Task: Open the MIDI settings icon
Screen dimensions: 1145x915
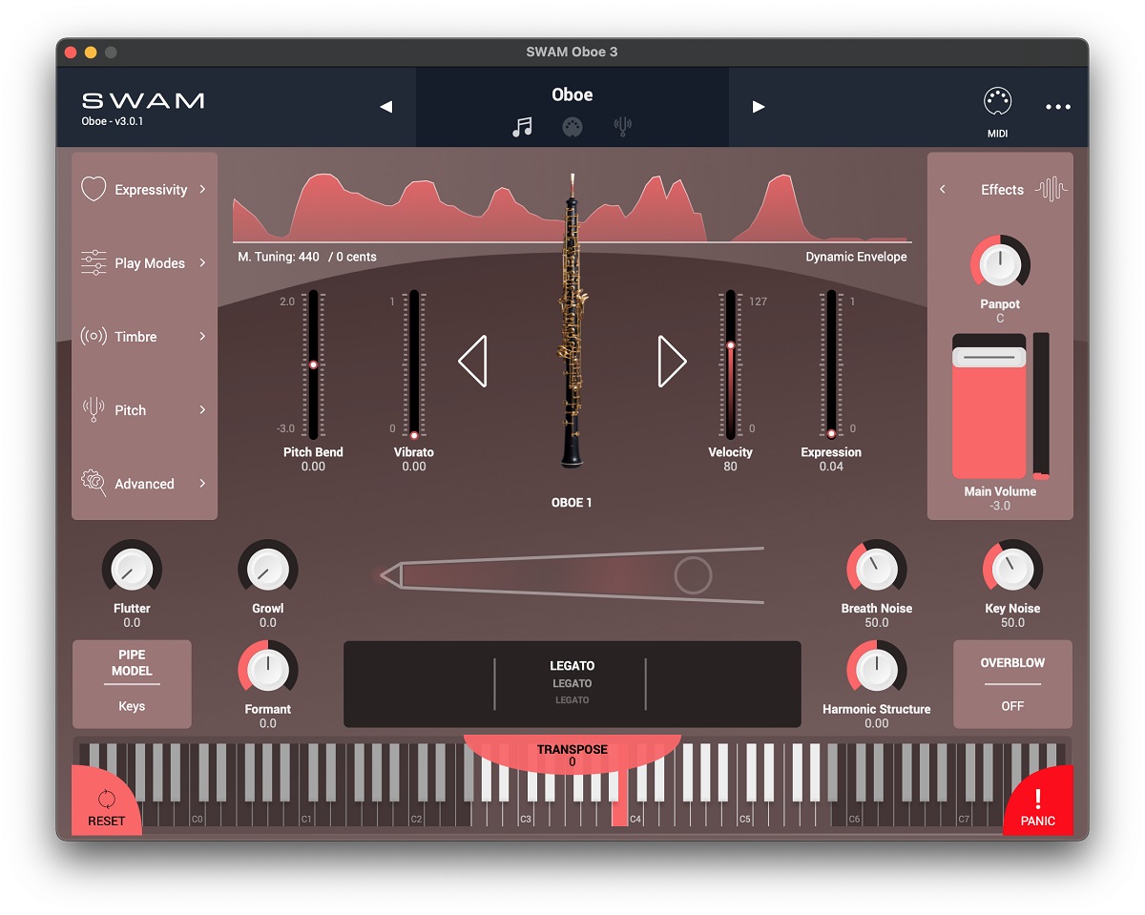Action: 997,101
